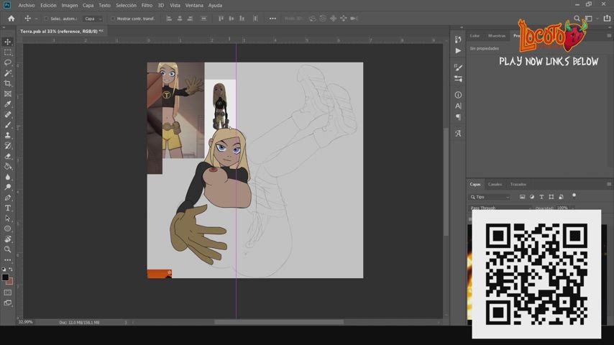Open the Glyphs panel icon
This screenshot has height=345, width=614.
(x=458, y=134)
